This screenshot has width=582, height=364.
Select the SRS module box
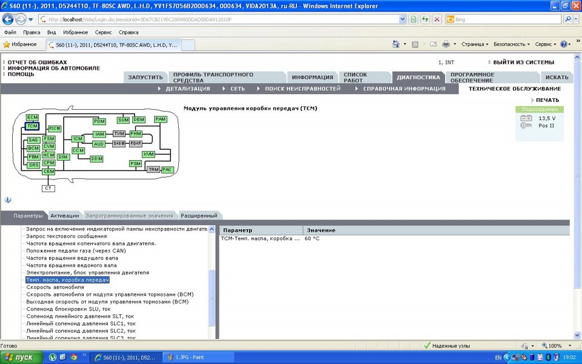coord(33,165)
